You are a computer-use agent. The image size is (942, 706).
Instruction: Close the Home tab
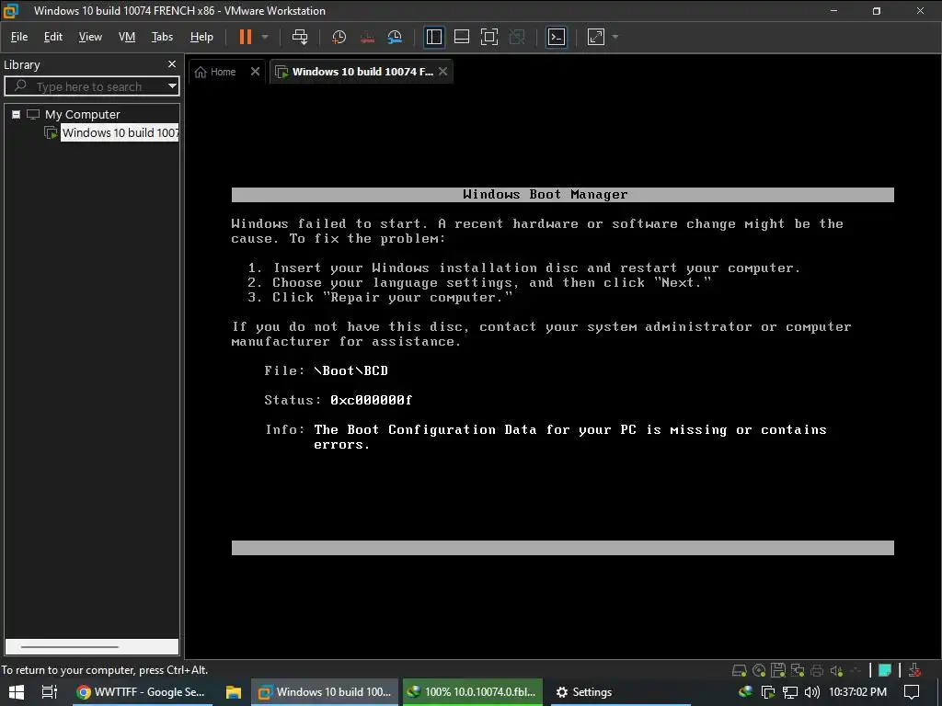click(x=256, y=72)
